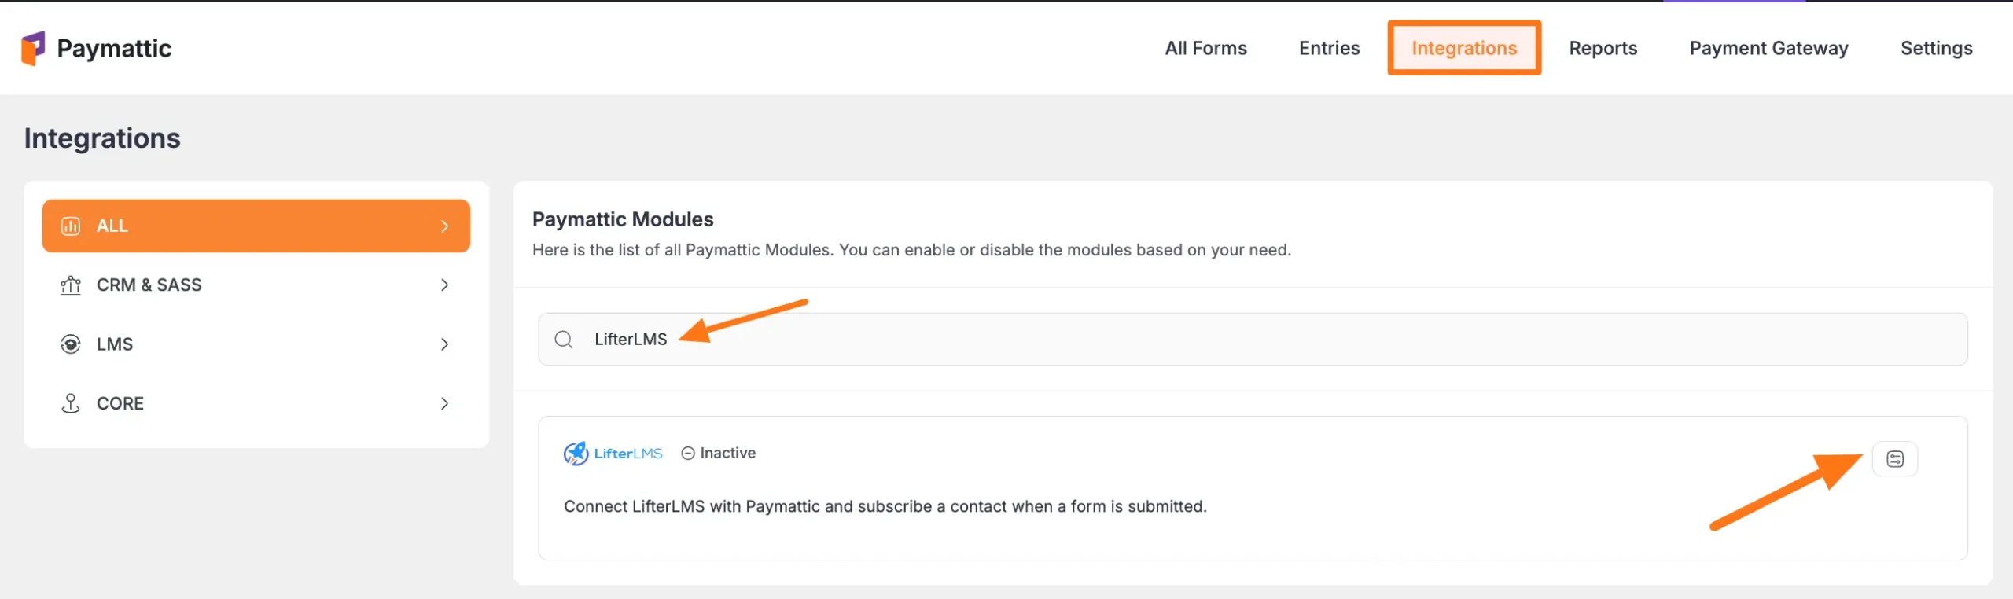Expand the CORE chevron arrow
2013x599 pixels.
(x=444, y=403)
